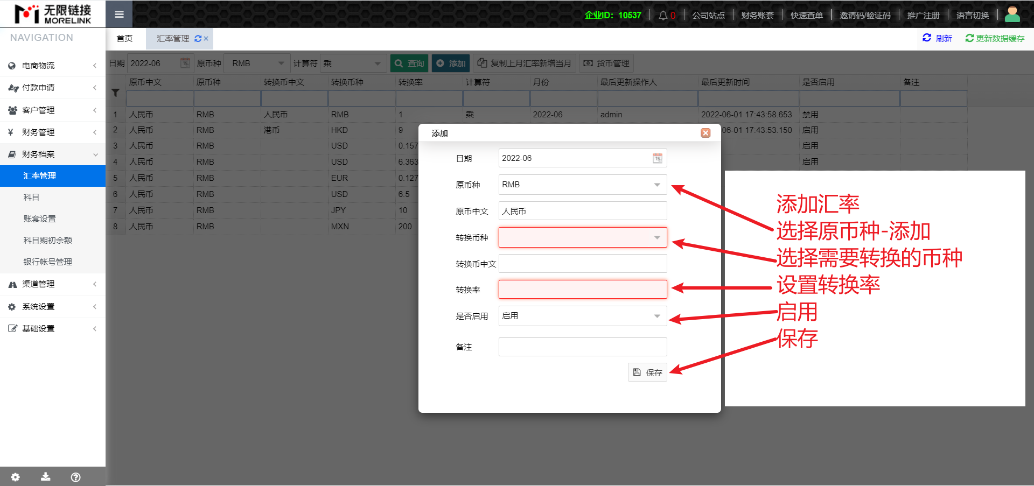Open the calendar in the dialog 日期 field

(658, 158)
